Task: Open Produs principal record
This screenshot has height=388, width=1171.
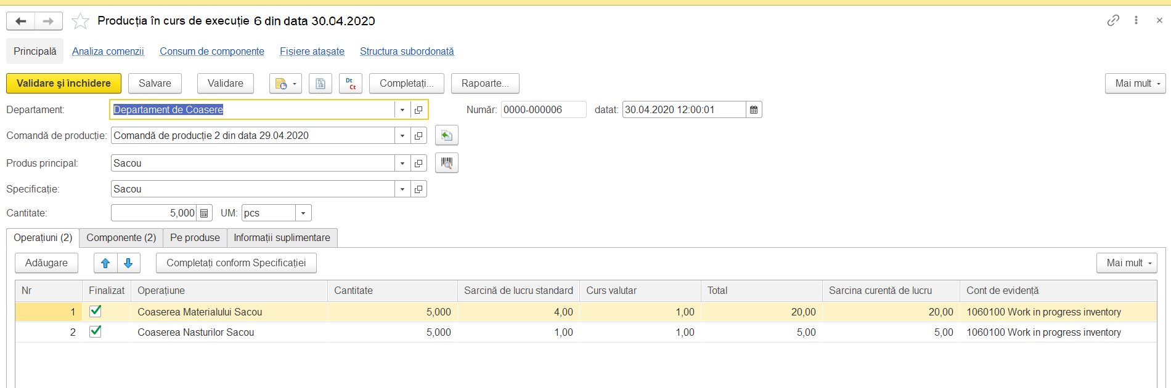Action: point(418,164)
